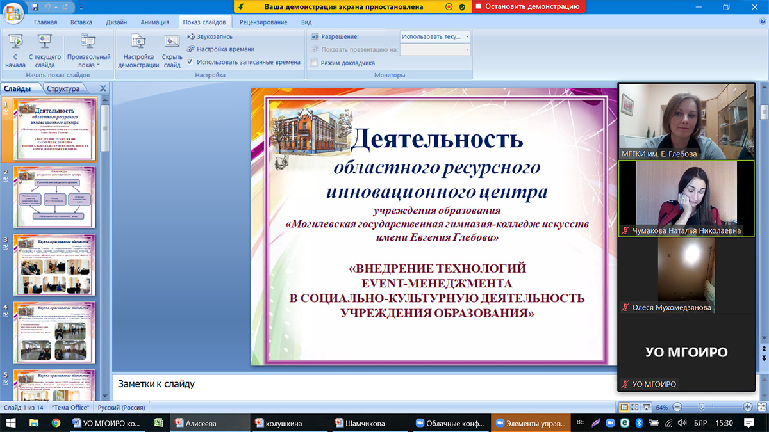Click the 64% zoom level

coord(662,408)
